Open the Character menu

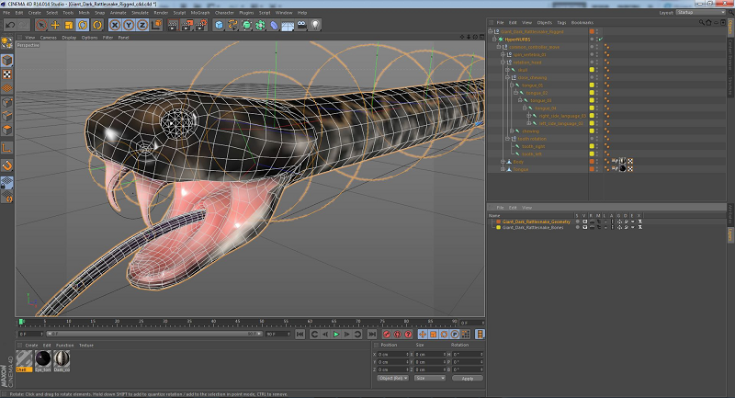[224, 13]
